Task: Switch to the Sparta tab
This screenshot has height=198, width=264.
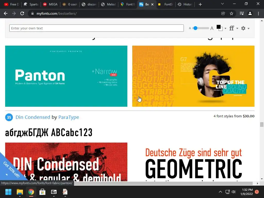Action: [x=31, y=4]
